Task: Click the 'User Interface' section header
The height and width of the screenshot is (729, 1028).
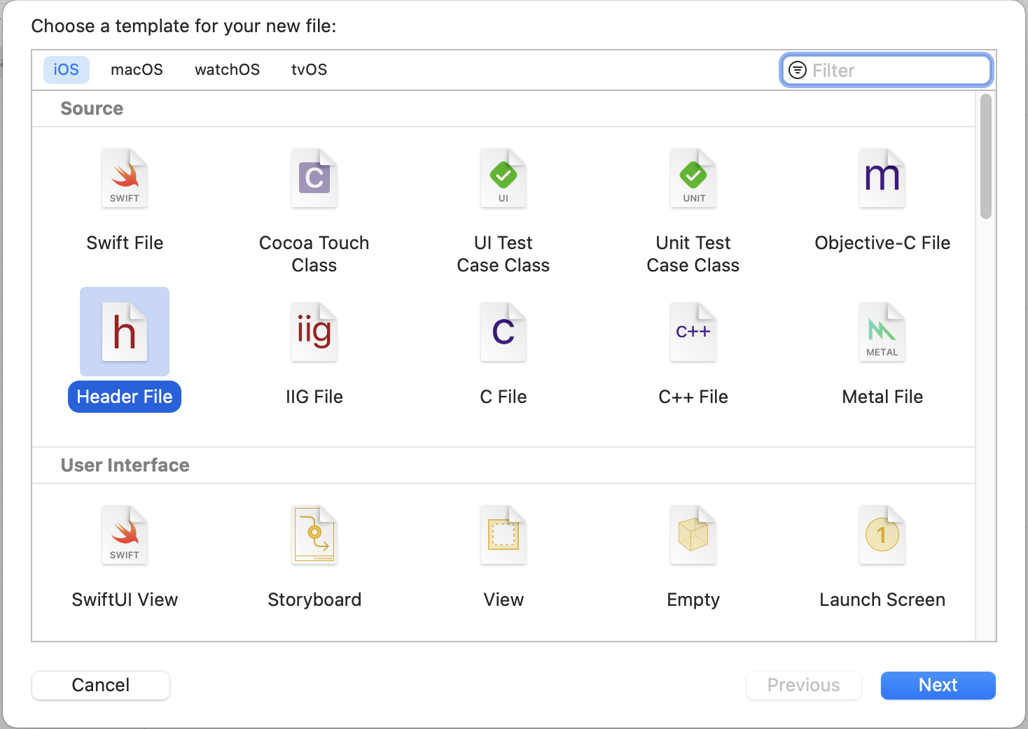Action: click(125, 465)
